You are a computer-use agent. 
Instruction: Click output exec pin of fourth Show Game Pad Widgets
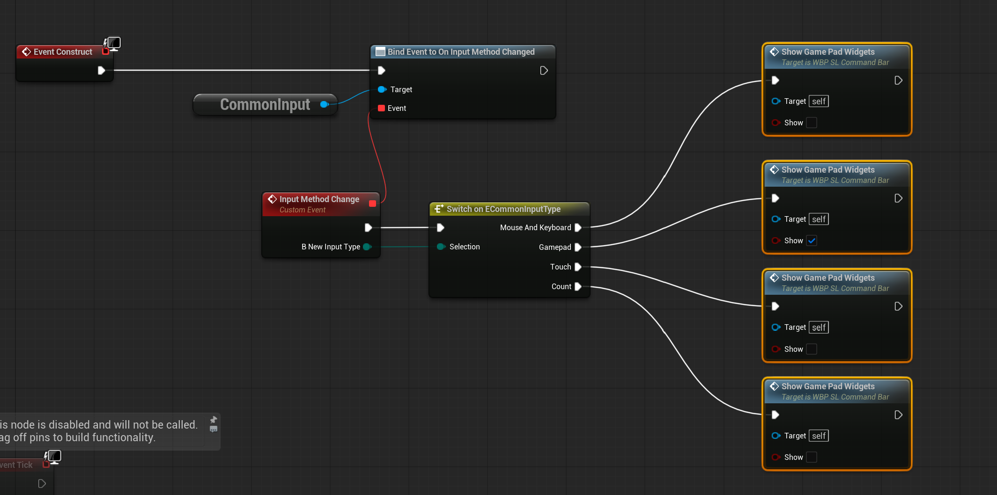point(898,415)
